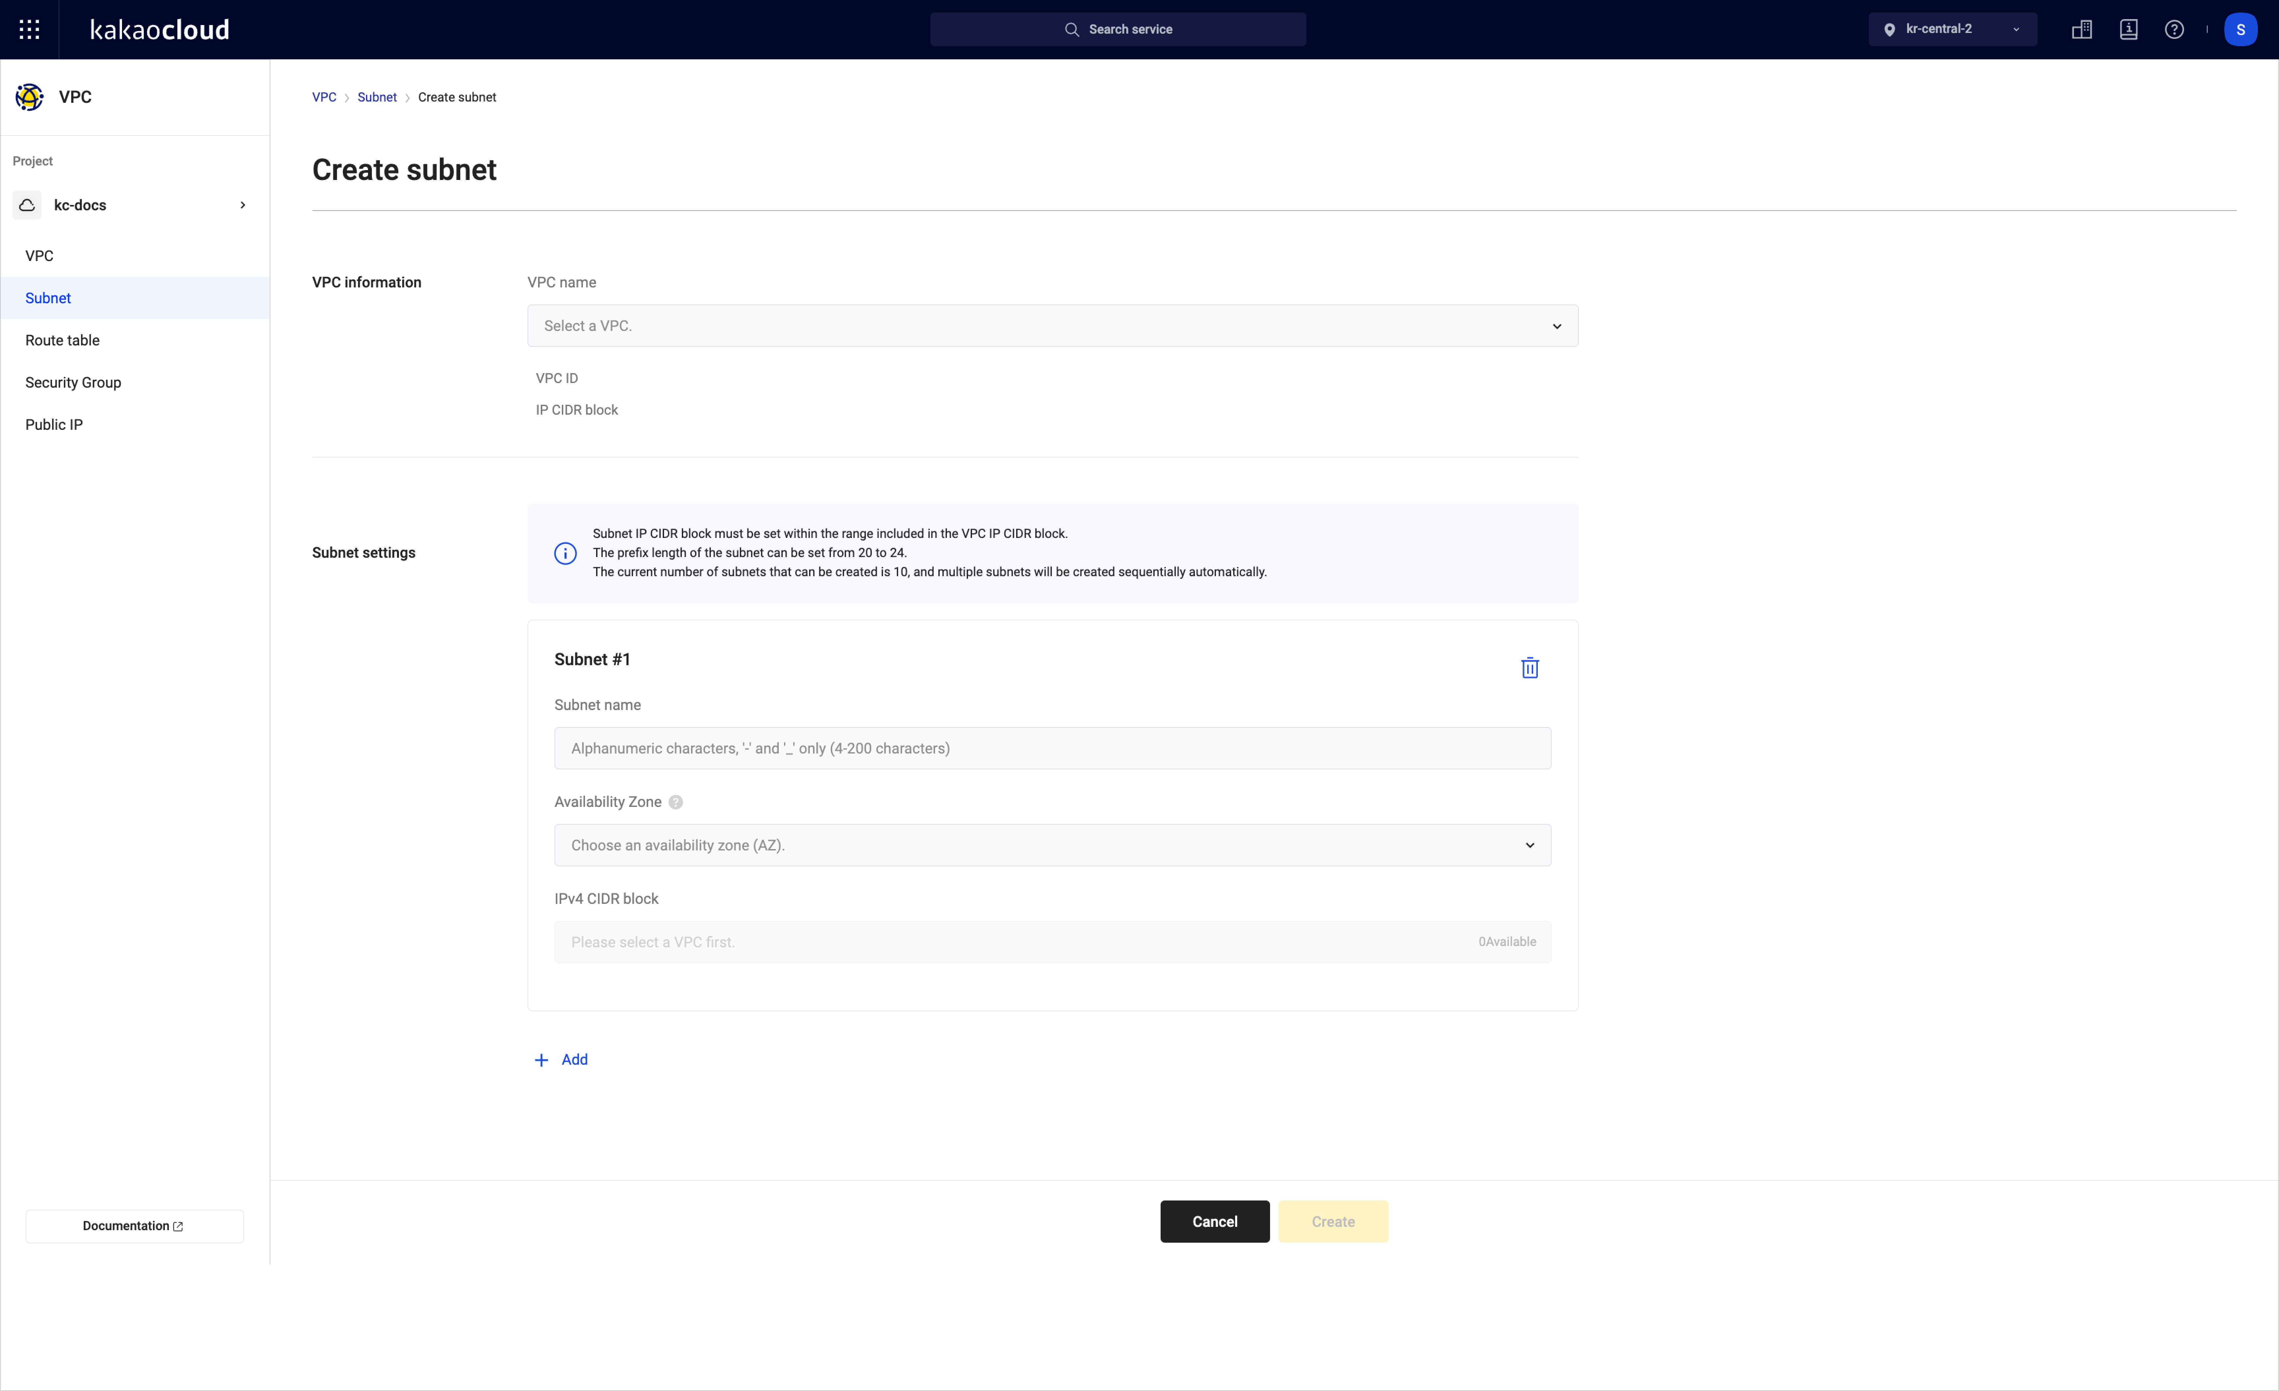Image resolution: width=2279 pixels, height=1391 pixels.
Task: Open the Choose an availability zone dropdown
Action: click(1052, 845)
